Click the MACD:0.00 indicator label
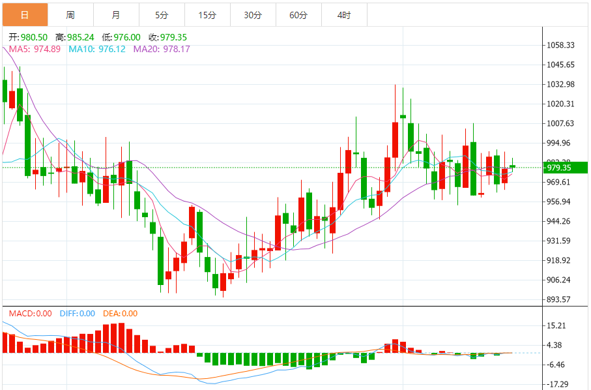Viewport: 591px width, 390px height. [30, 314]
